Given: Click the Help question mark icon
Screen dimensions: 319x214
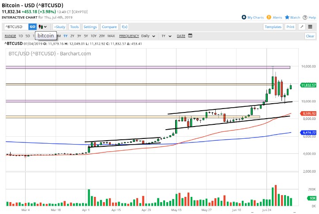Looking at the screenshot, I should click(305, 18).
